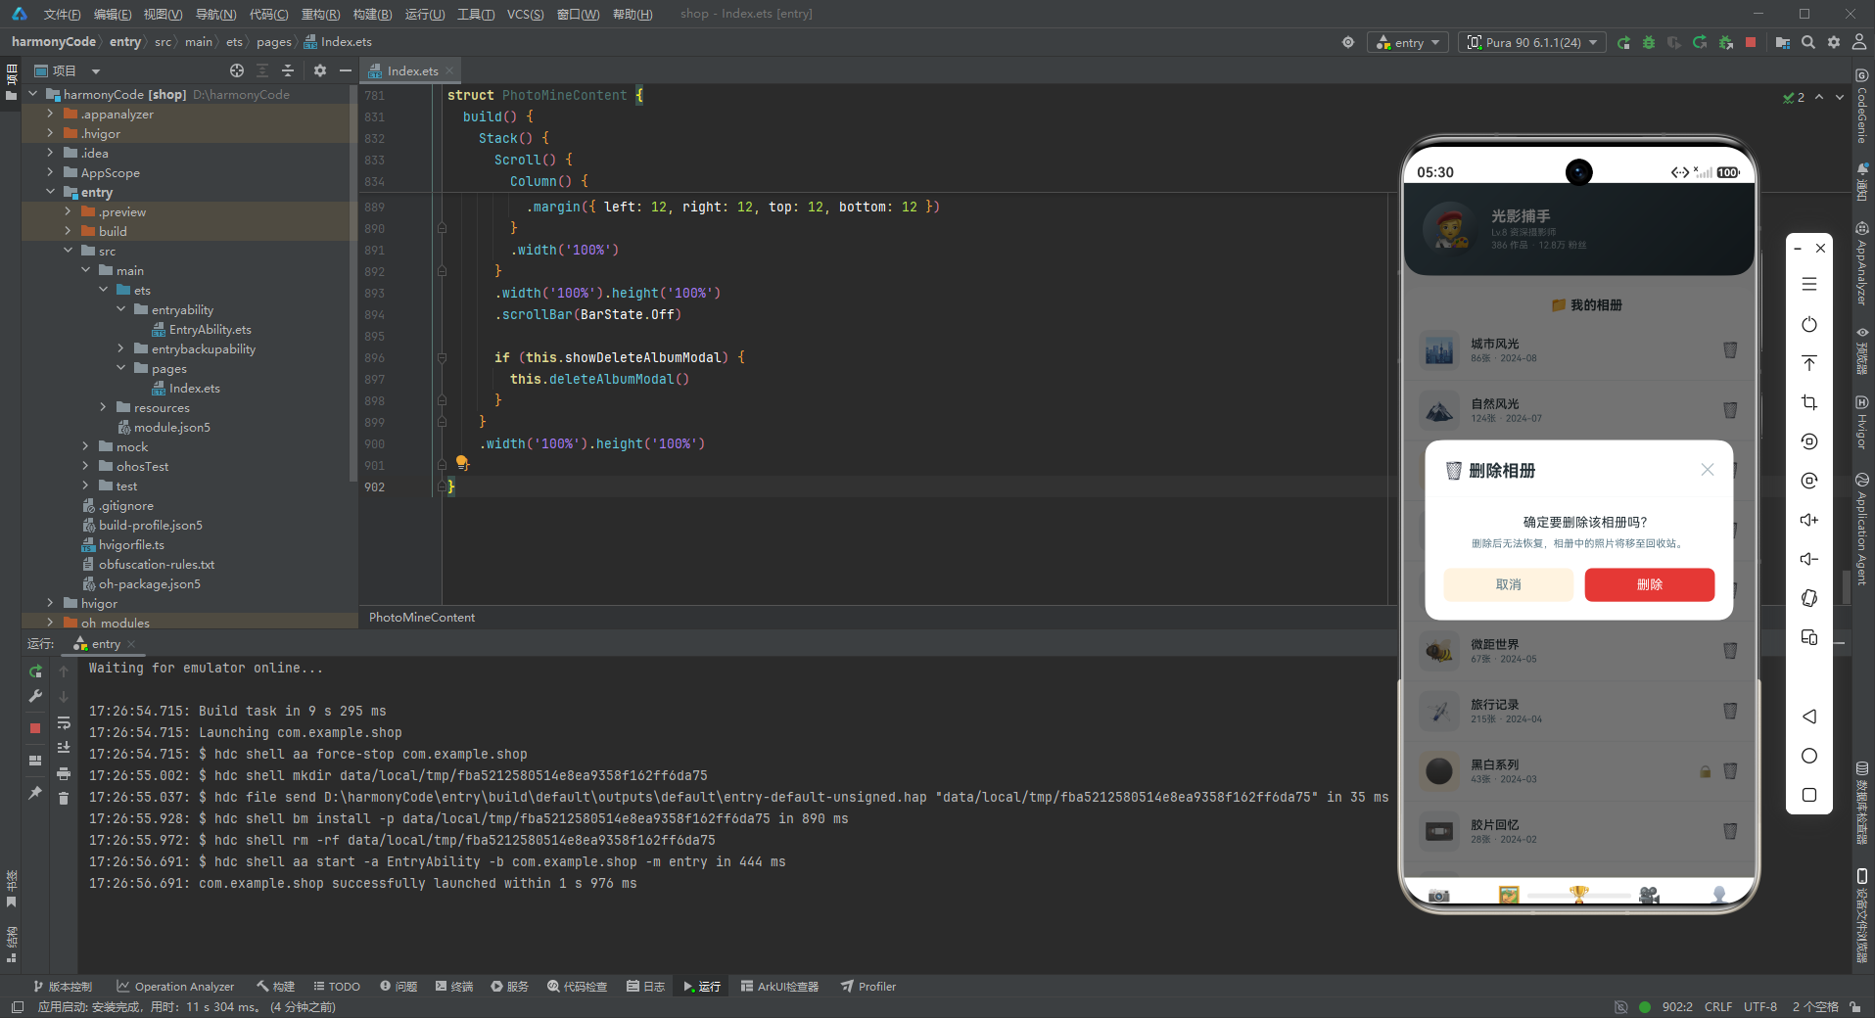Click emulator back triangle button
The width and height of the screenshot is (1875, 1018).
[1809, 717]
